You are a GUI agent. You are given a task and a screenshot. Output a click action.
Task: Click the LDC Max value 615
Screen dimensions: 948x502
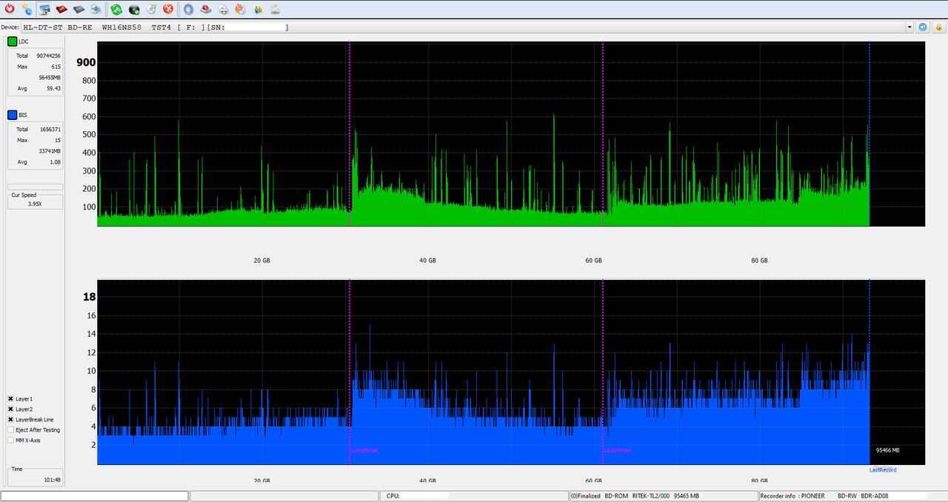[x=56, y=67]
